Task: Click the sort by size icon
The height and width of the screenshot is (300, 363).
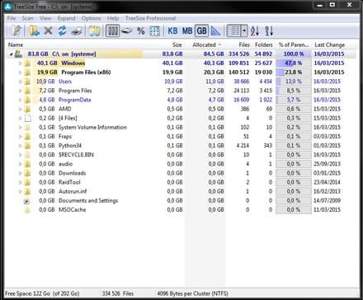Action: [x=269, y=30]
